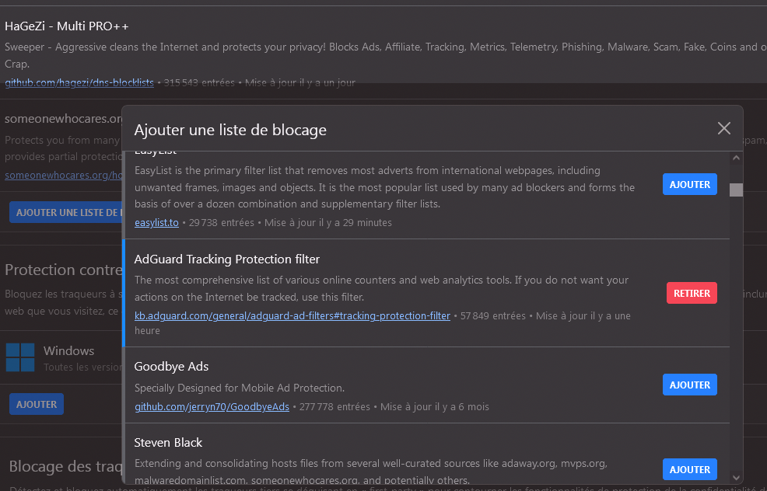Click the Windows logo icon

click(x=20, y=357)
